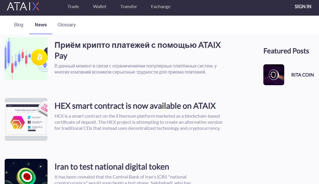Open the Glossary tab
This screenshot has width=319, height=184.
click(67, 25)
